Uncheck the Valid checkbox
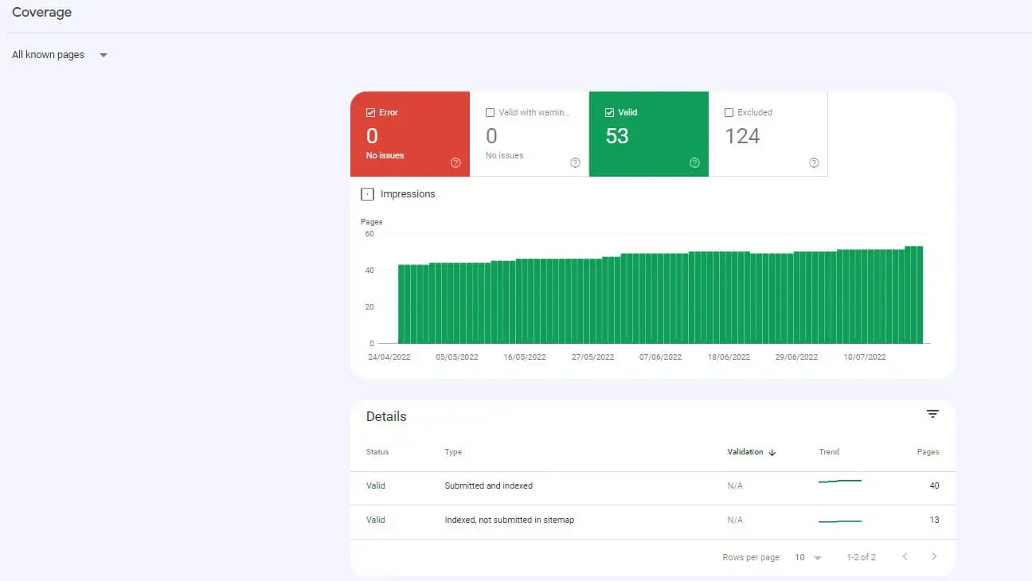1032x581 pixels. pyautogui.click(x=609, y=113)
